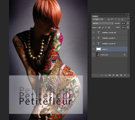Open the blend mode Normal dropdown

[103, 23]
